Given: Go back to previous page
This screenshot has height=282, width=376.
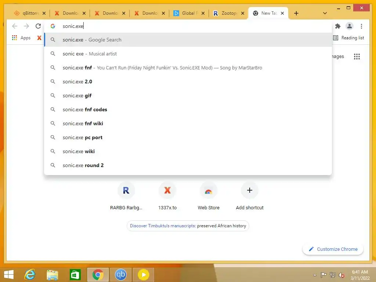Looking at the screenshot, I should (15, 26).
